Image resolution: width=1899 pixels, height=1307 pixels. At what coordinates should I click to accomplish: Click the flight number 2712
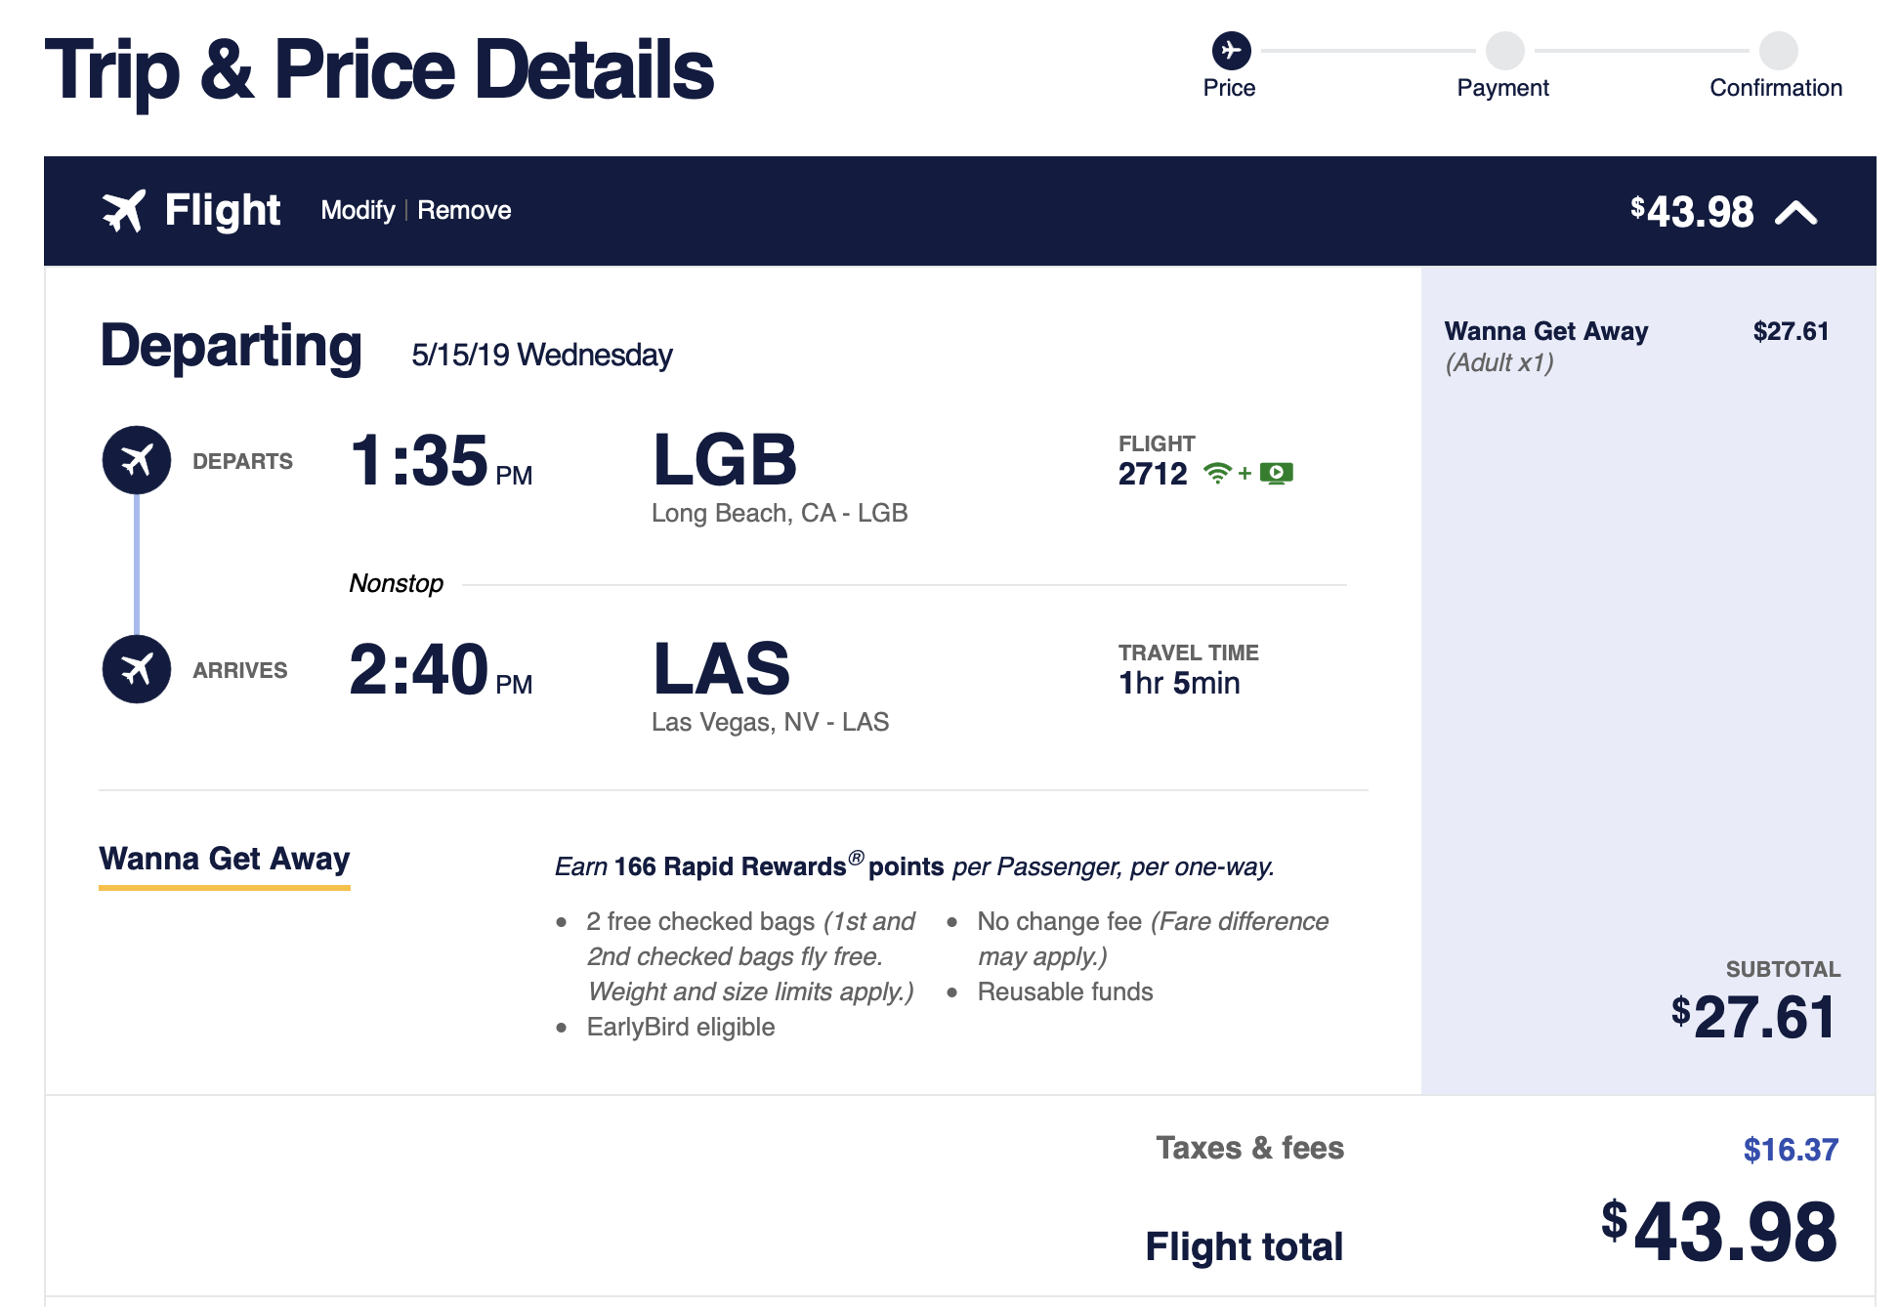pos(1153,474)
